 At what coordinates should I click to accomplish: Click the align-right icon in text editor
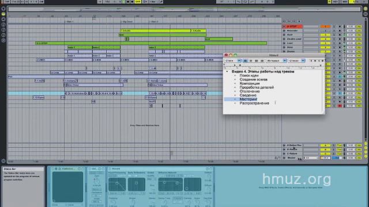click(257, 61)
